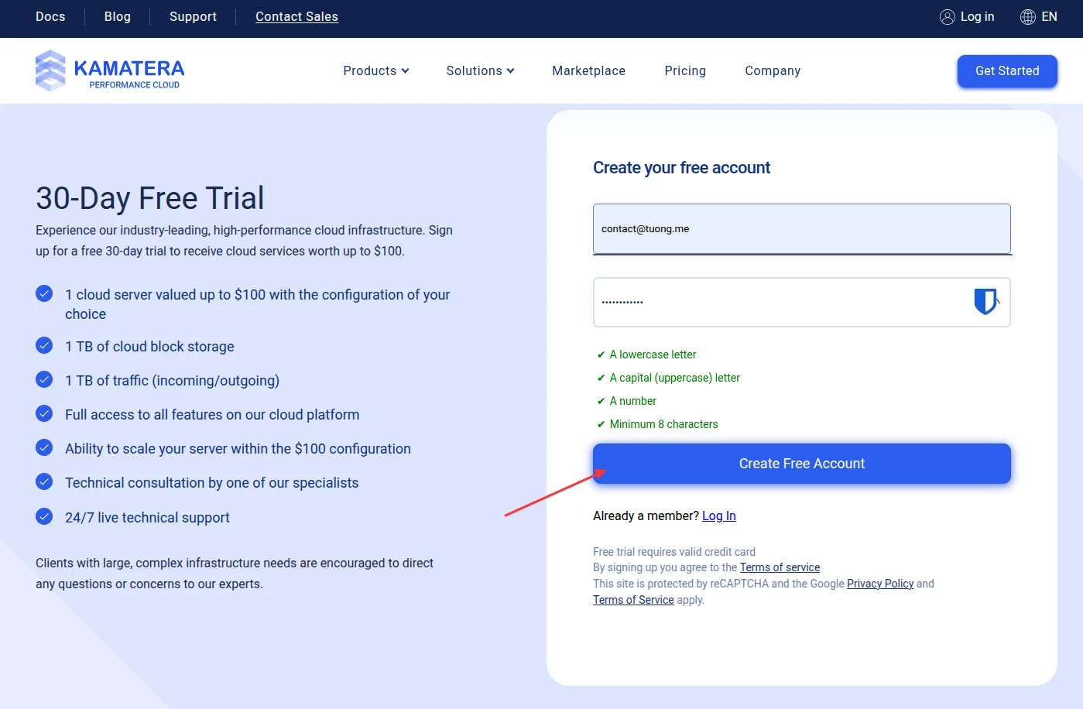Click the user profile icon beside Log in

(947, 17)
